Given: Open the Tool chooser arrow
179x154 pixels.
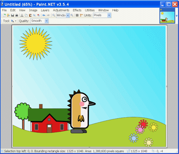Looking at the screenshot, I should click(16, 21).
